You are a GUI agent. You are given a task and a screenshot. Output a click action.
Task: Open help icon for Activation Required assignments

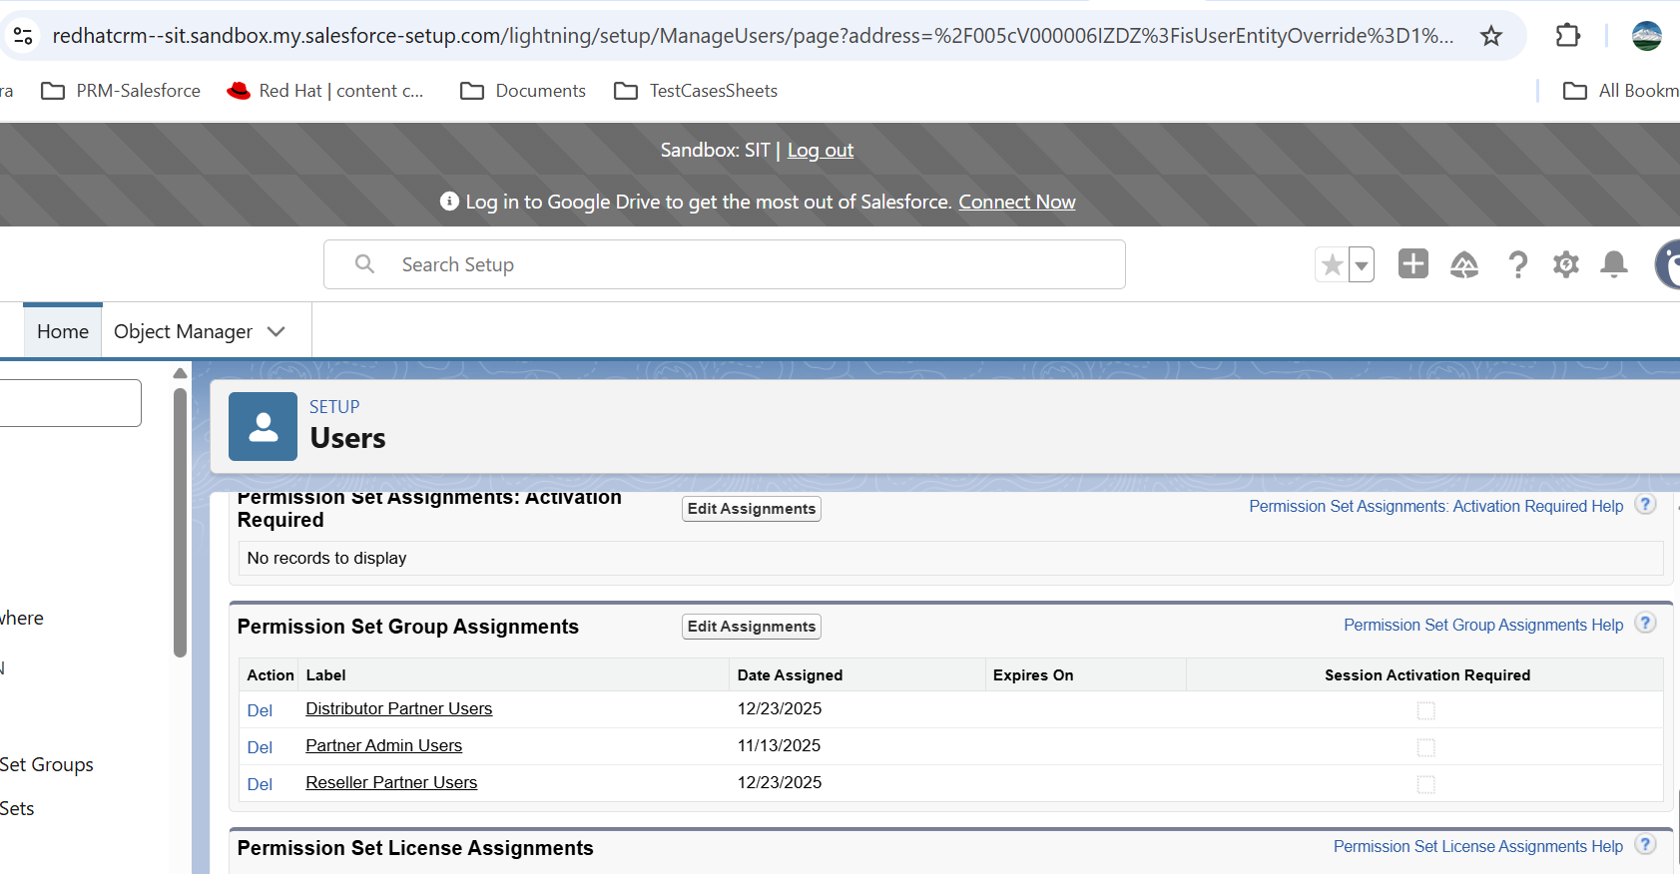tap(1645, 505)
